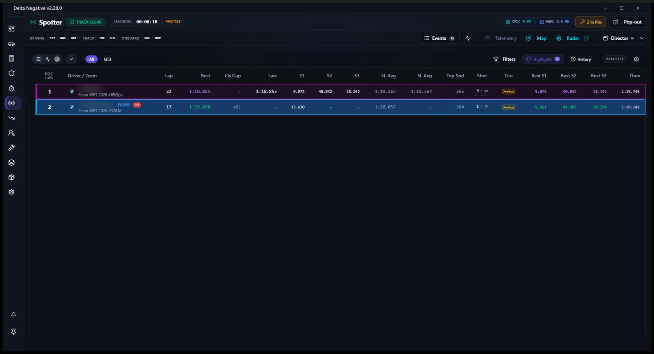654x354 pixels.
Task: Open the settings gear in sidebar
Action: (x=11, y=192)
